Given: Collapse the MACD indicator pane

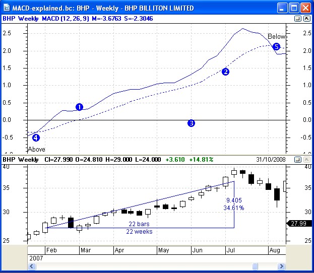Looking at the screenshot, I should tap(298, 19).
